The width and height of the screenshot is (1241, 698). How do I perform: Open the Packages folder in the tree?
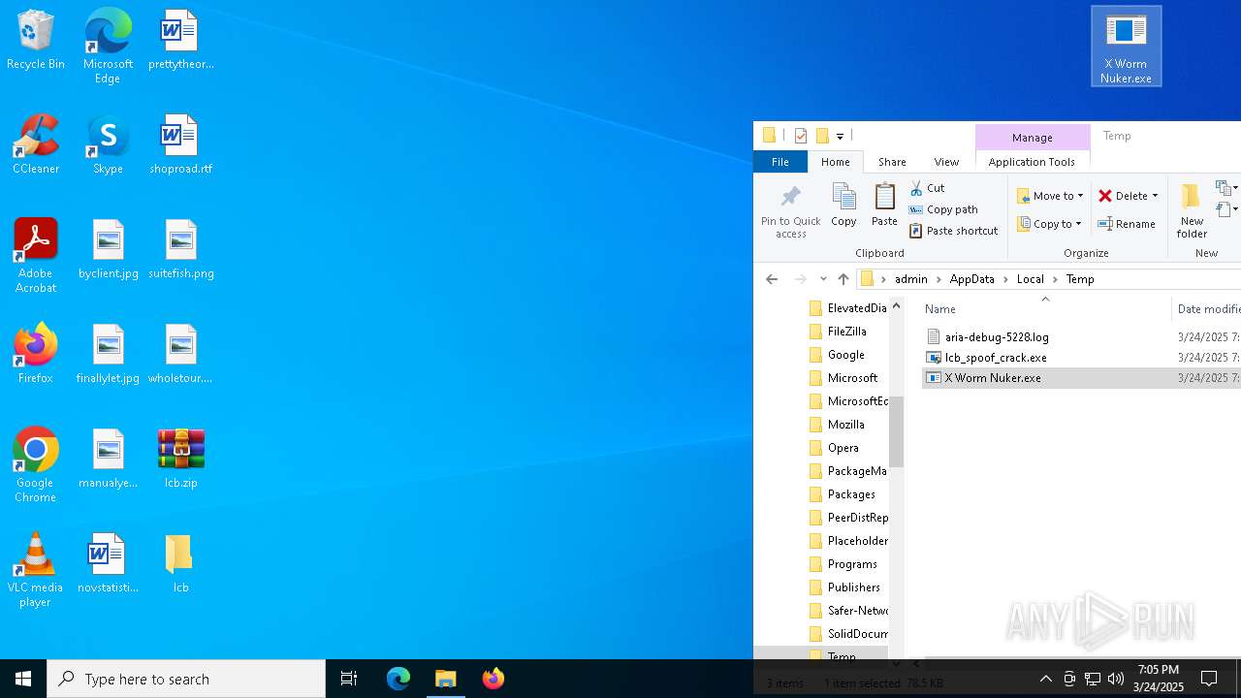851,494
